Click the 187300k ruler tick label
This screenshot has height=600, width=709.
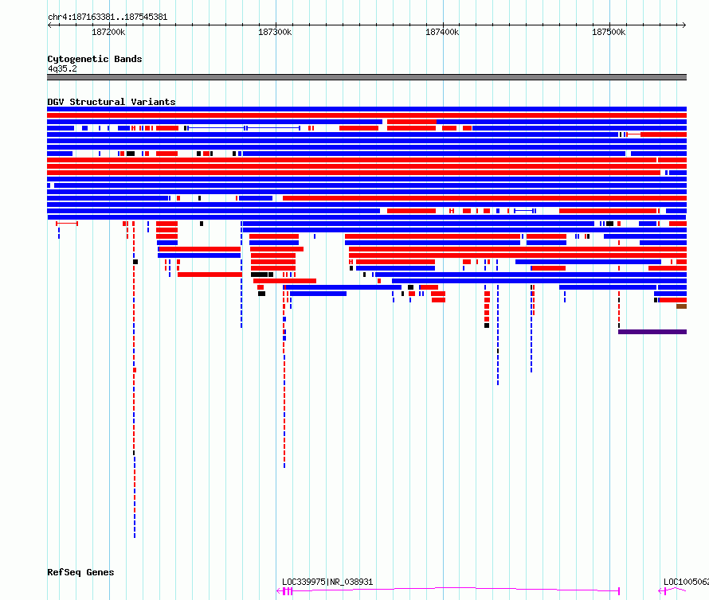click(x=275, y=32)
